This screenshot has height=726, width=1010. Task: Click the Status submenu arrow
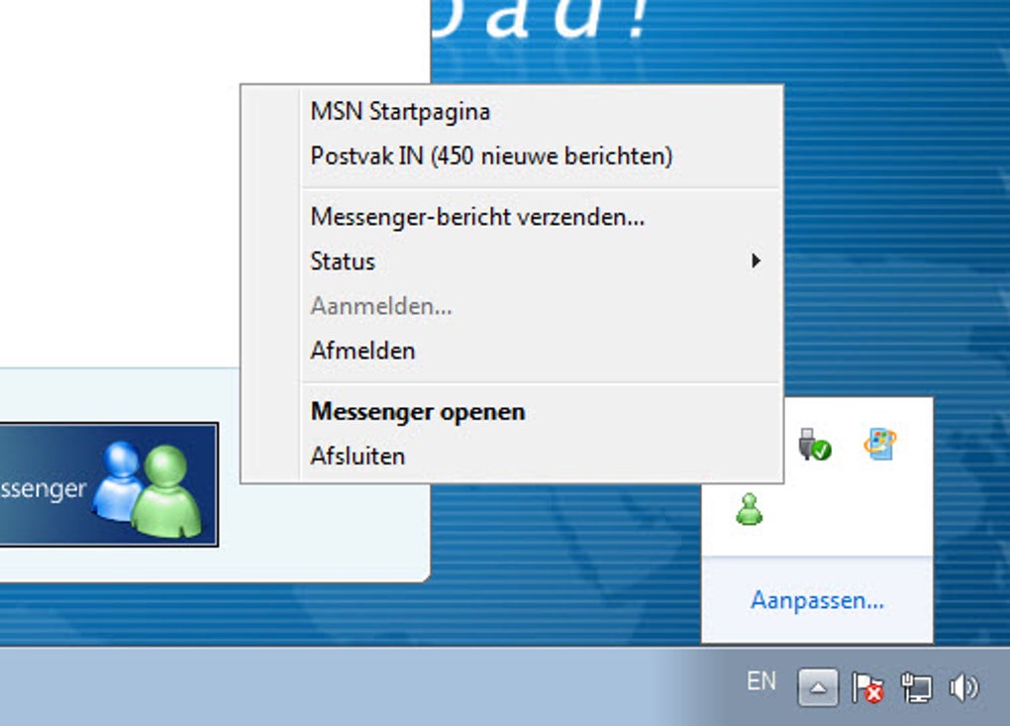[x=756, y=260]
